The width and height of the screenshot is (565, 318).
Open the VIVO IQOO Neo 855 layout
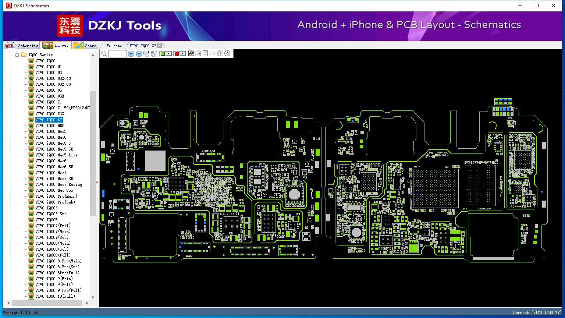click(54, 190)
